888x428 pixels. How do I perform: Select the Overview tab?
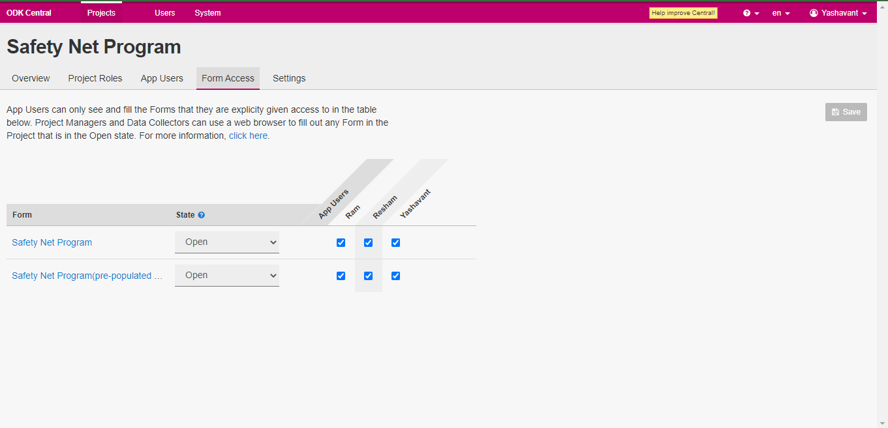coord(31,78)
